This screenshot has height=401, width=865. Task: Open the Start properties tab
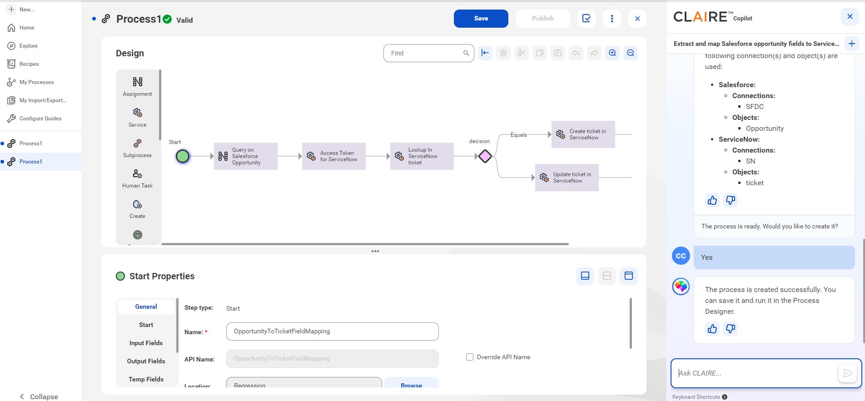coord(146,325)
